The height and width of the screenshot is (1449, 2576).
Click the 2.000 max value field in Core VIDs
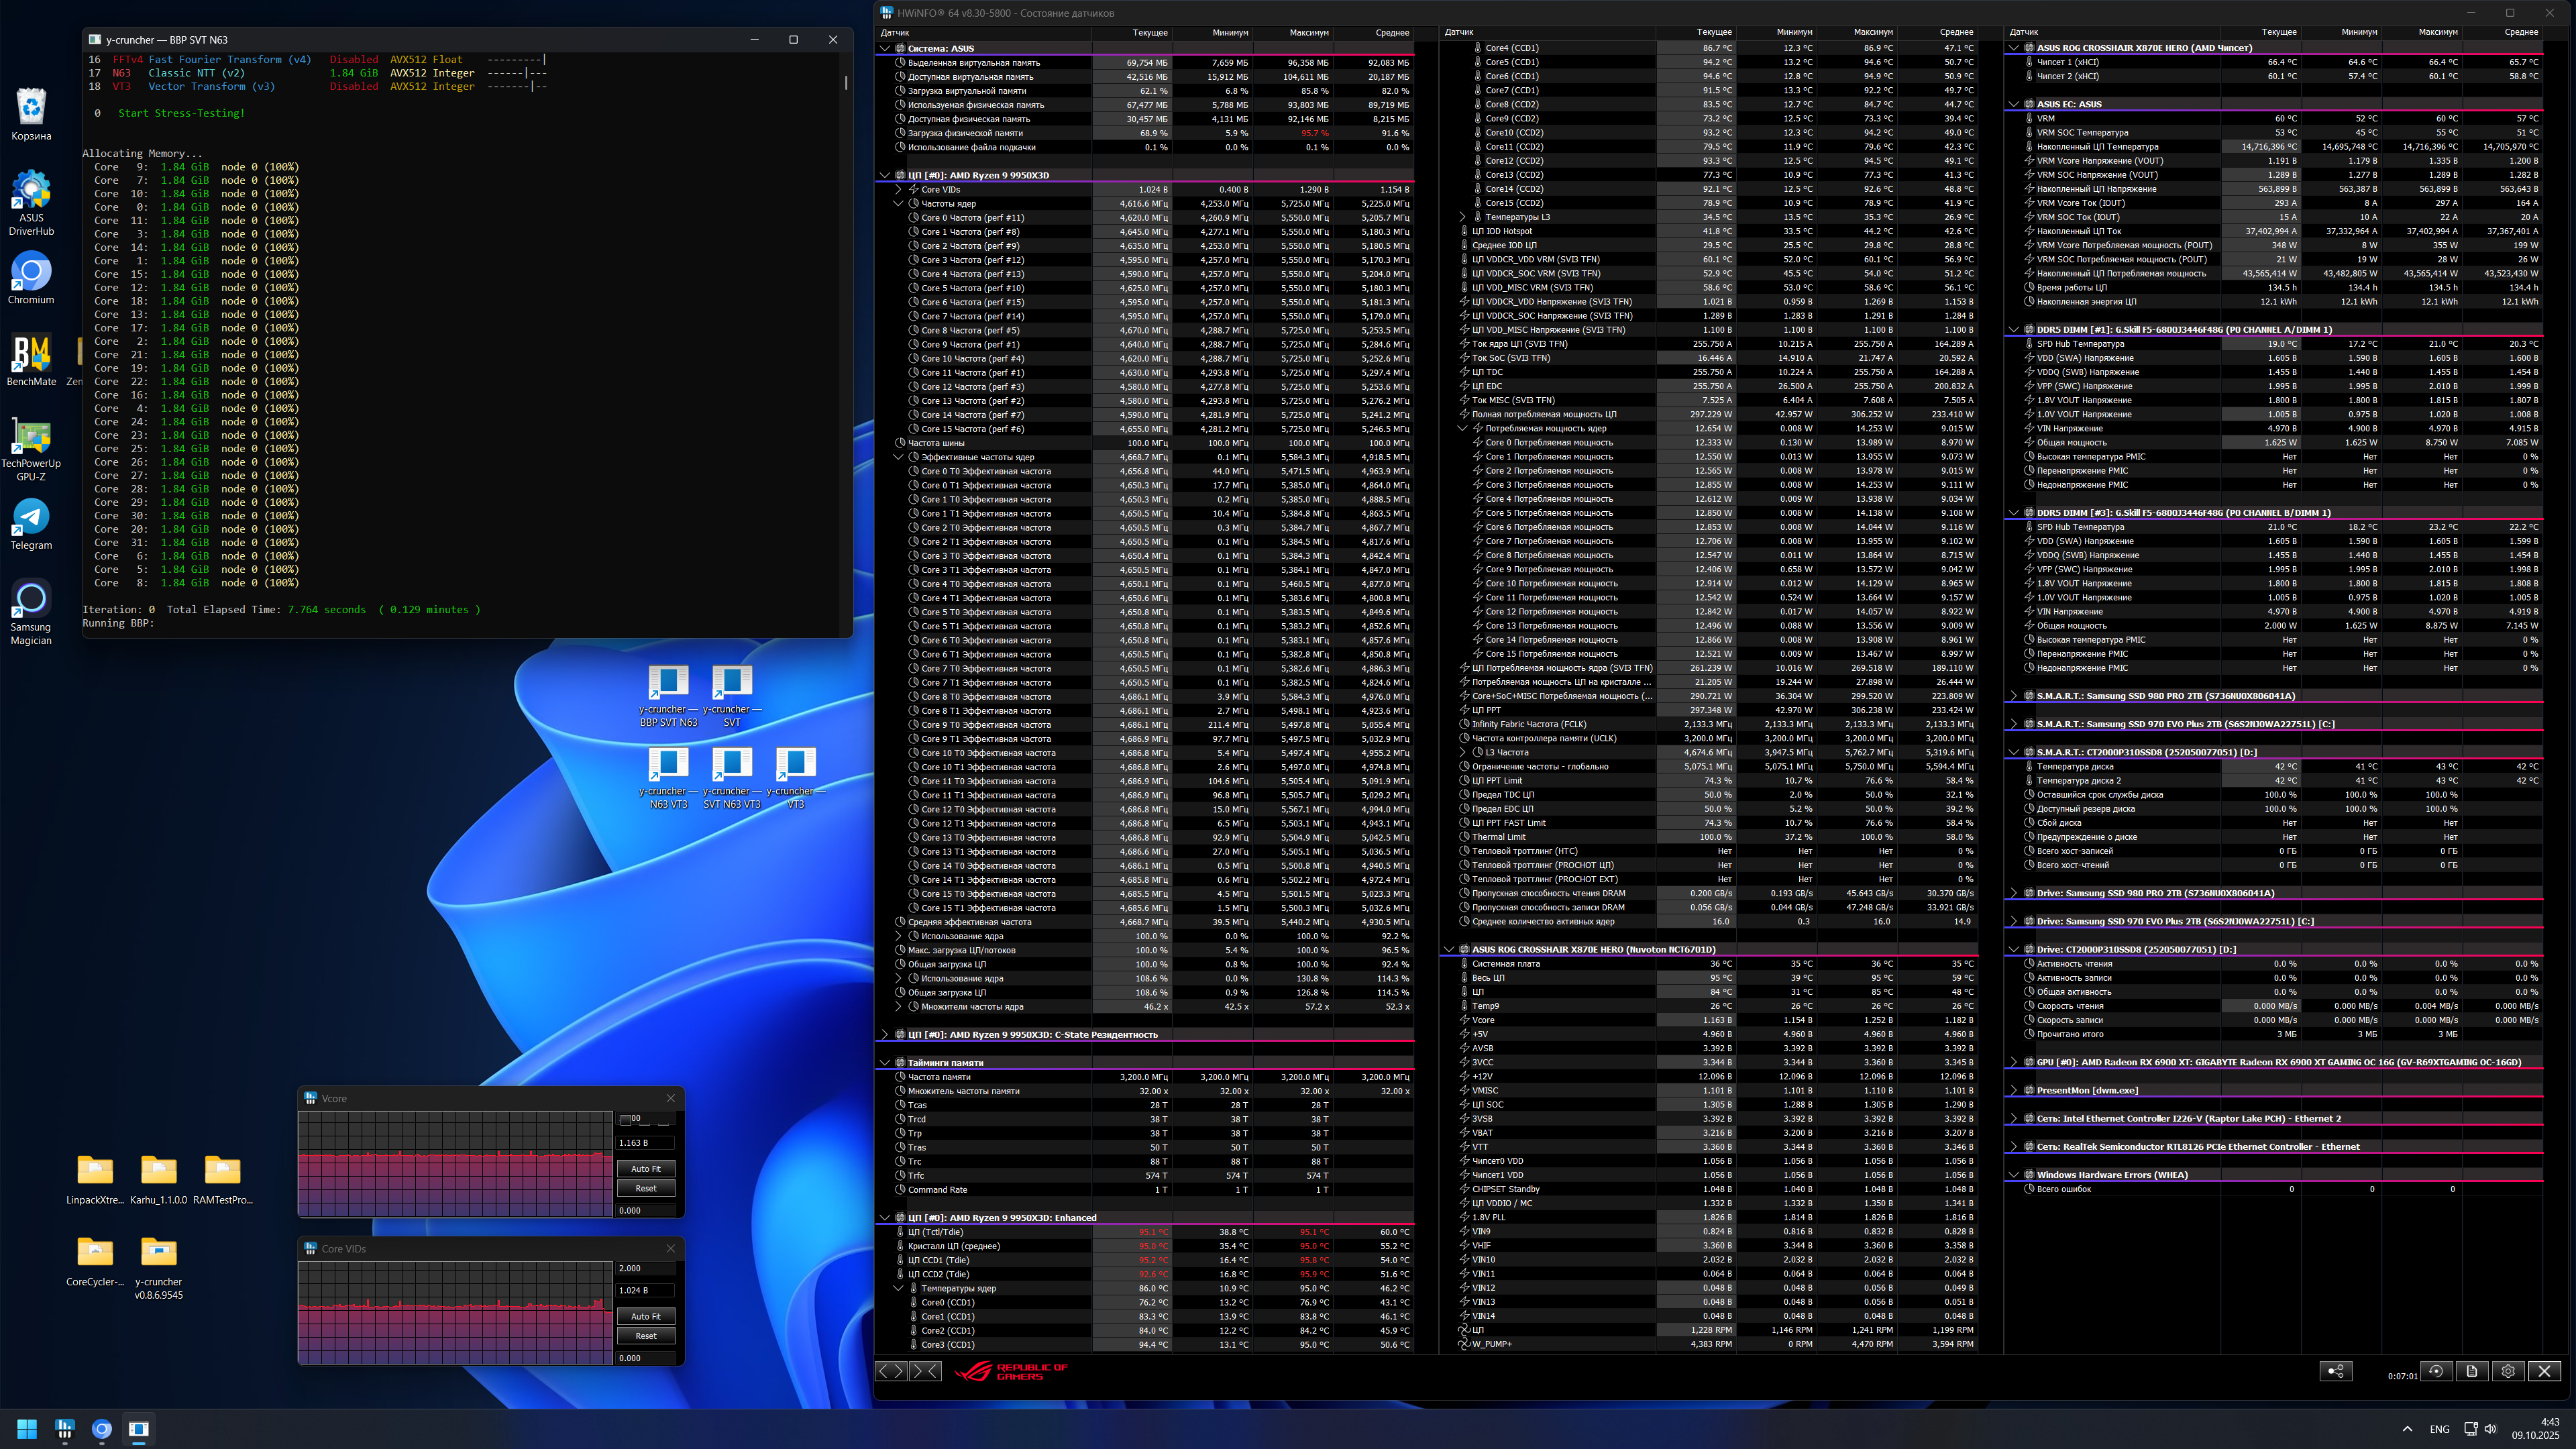point(645,1268)
